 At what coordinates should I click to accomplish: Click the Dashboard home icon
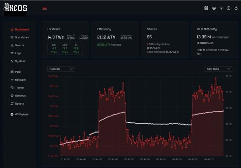[x=12, y=29]
